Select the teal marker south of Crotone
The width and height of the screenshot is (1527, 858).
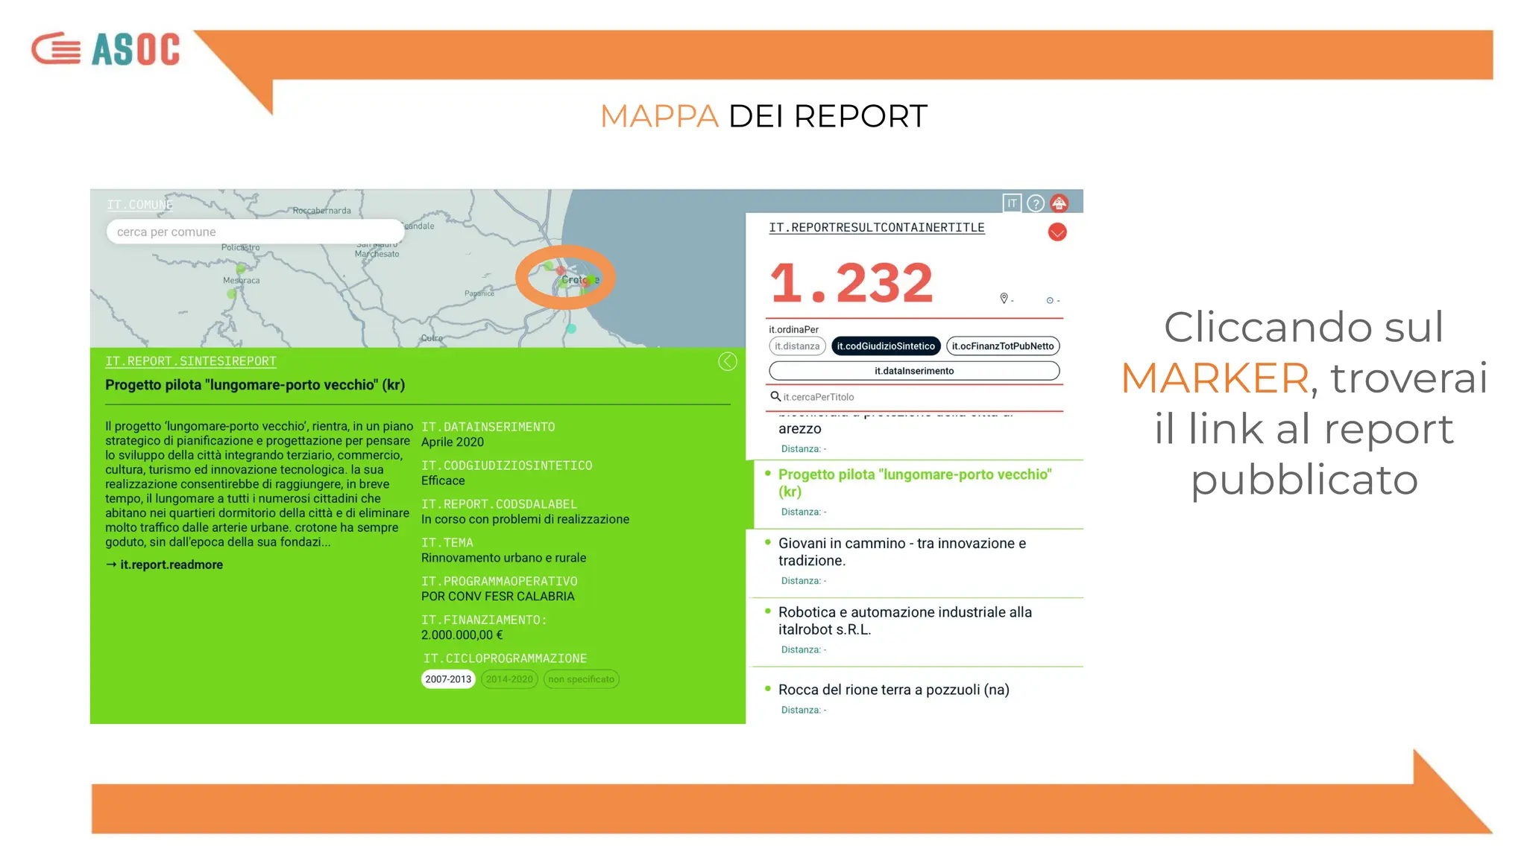tap(571, 328)
